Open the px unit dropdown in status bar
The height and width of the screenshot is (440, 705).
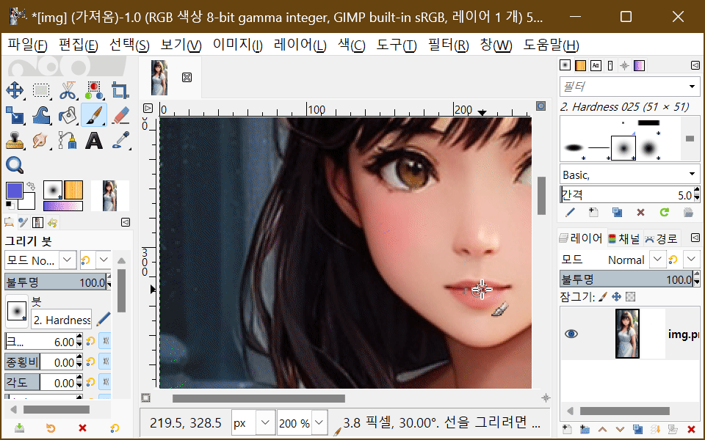(x=265, y=422)
